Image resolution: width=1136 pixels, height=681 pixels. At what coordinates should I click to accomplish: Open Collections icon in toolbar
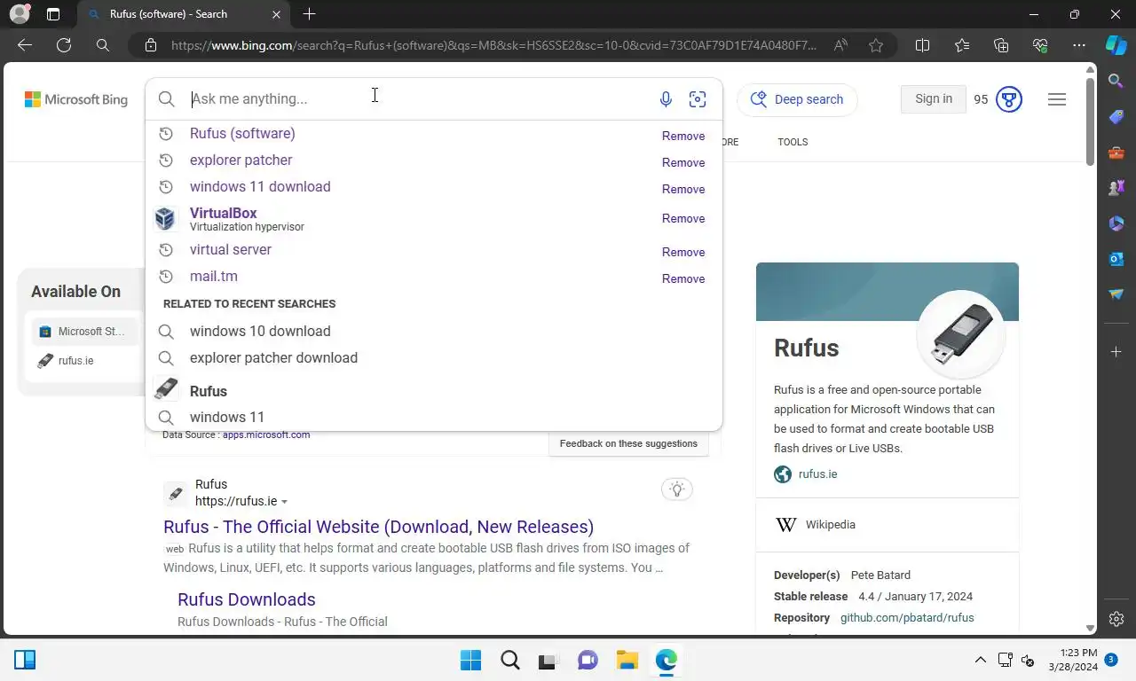click(1001, 45)
